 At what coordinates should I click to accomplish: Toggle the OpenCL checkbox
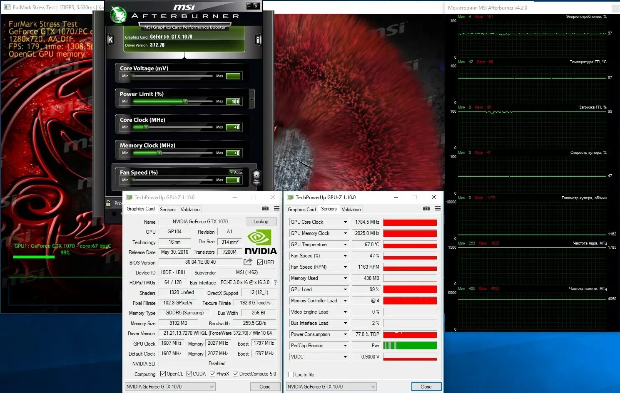[x=163, y=374]
